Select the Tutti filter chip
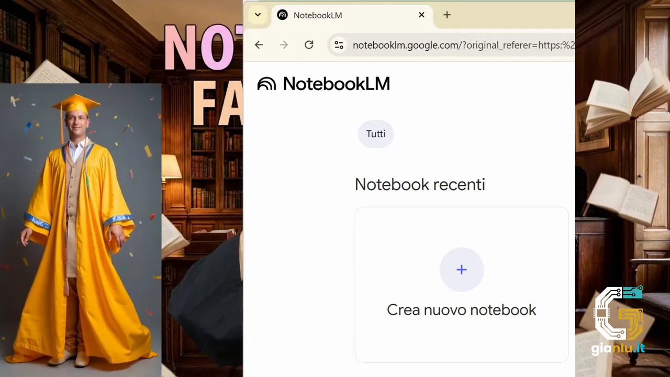 pos(376,134)
